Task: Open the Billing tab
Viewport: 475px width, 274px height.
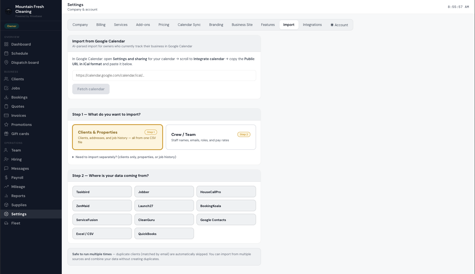Action: (x=101, y=25)
